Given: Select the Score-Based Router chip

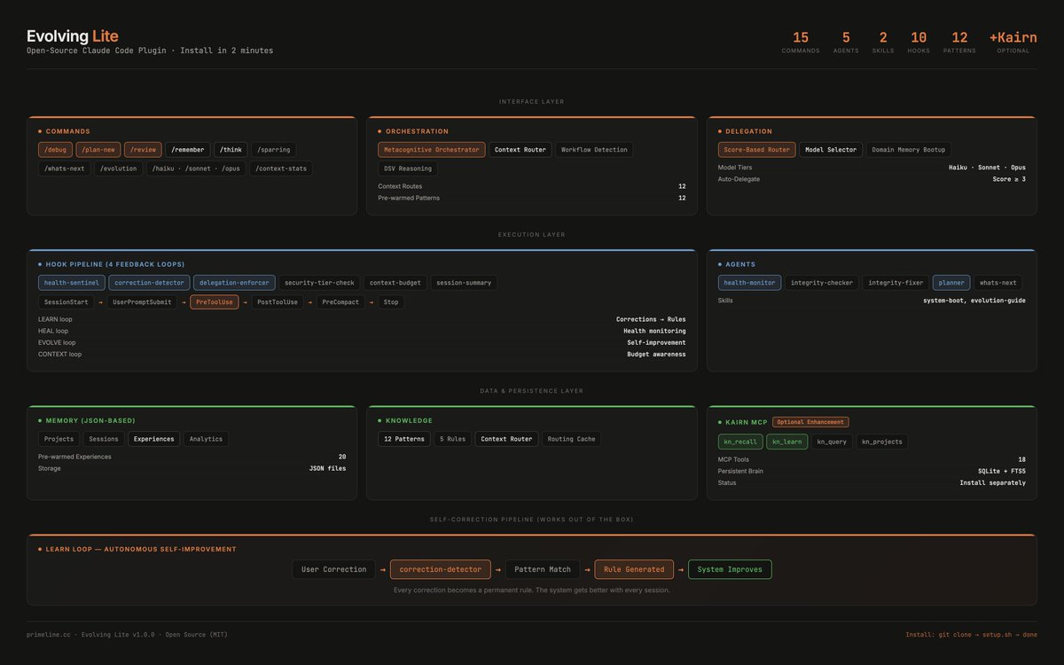Looking at the screenshot, I should (757, 150).
